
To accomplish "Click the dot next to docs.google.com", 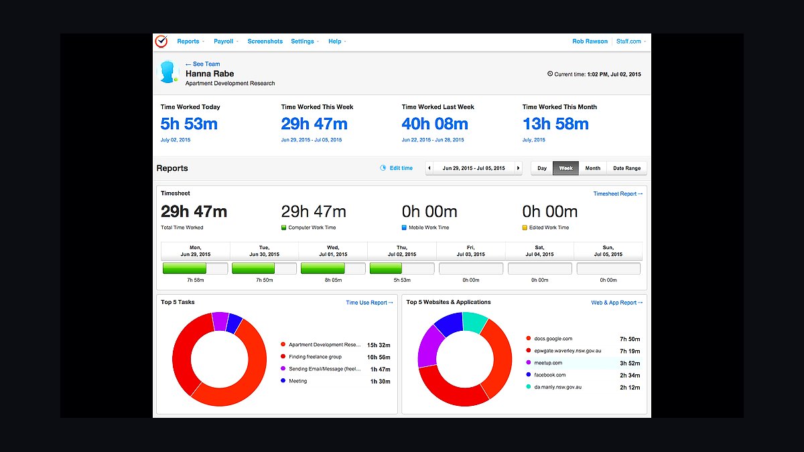I will pyautogui.click(x=529, y=339).
